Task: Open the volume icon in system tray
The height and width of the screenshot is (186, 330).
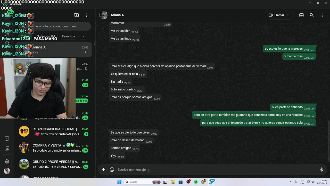Action: (x=313, y=182)
